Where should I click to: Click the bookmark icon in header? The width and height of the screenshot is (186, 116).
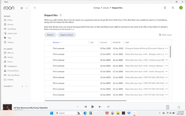click(165, 8)
